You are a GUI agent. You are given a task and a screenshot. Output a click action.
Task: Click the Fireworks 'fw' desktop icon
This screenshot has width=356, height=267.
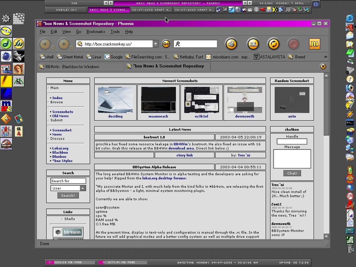(19, 43)
